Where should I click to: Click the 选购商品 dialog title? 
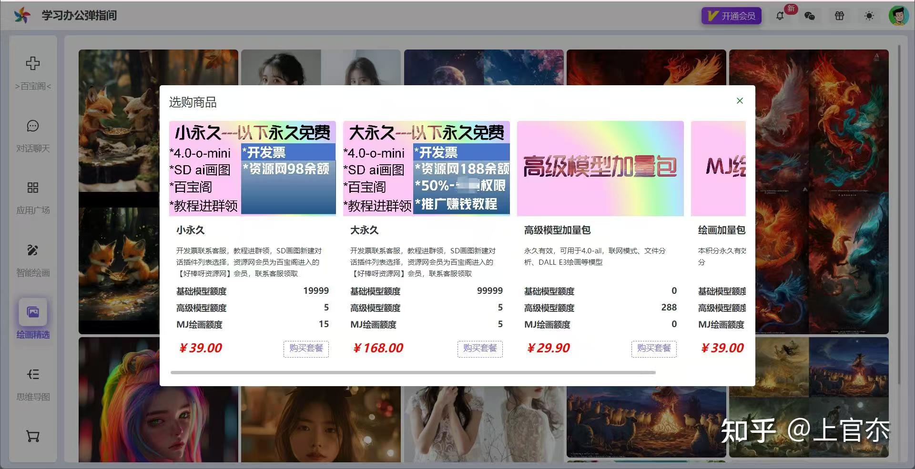[193, 102]
